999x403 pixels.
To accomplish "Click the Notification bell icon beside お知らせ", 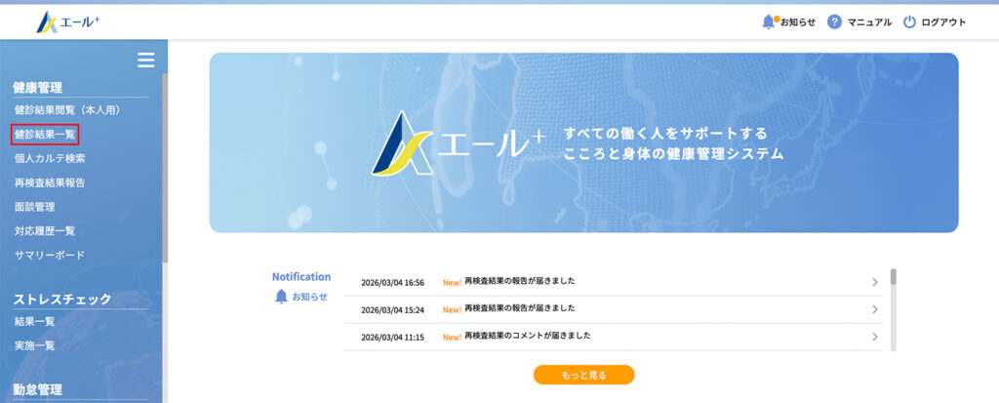I will point(281,297).
